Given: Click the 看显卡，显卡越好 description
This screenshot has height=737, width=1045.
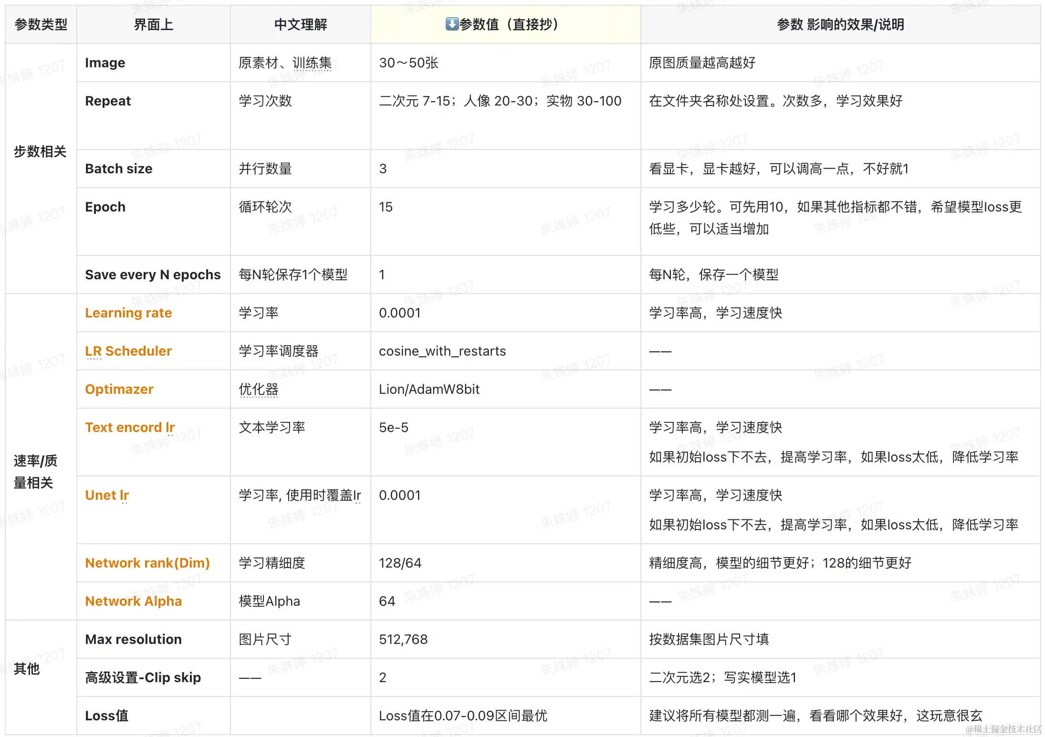Looking at the screenshot, I should 779,168.
